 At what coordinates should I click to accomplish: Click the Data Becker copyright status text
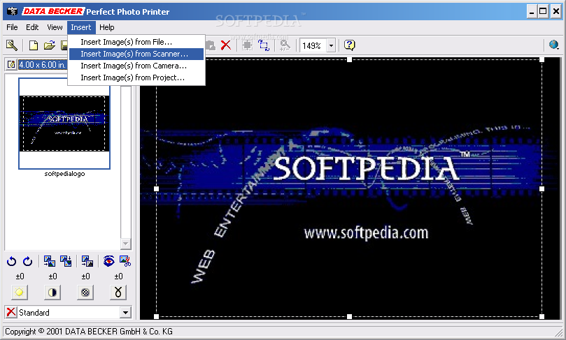89,332
